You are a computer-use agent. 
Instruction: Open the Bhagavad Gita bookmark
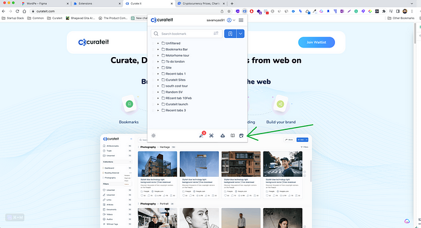coord(80,18)
